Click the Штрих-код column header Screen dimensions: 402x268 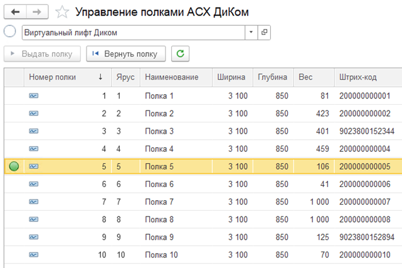[x=357, y=77]
